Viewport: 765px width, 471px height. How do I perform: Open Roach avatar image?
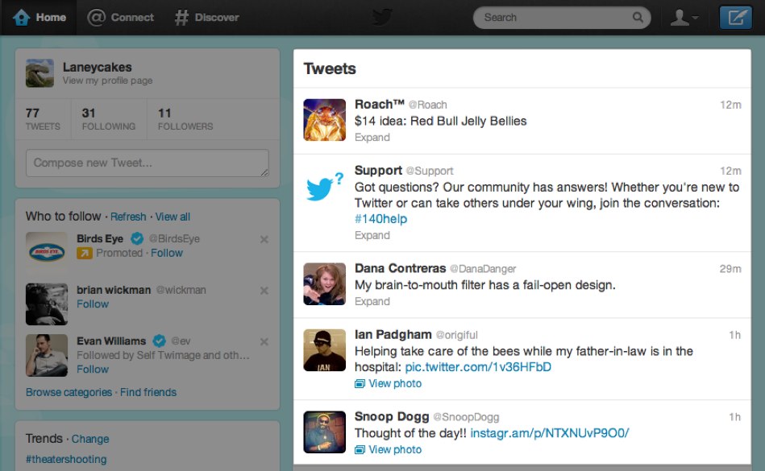[324, 120]
